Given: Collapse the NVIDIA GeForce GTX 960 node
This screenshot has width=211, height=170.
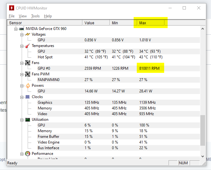Looking at the screenshot, I should click(16, 29).
